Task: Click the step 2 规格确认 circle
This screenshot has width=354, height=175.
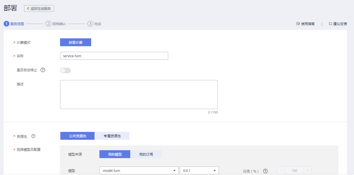Action: click(48, 24)
